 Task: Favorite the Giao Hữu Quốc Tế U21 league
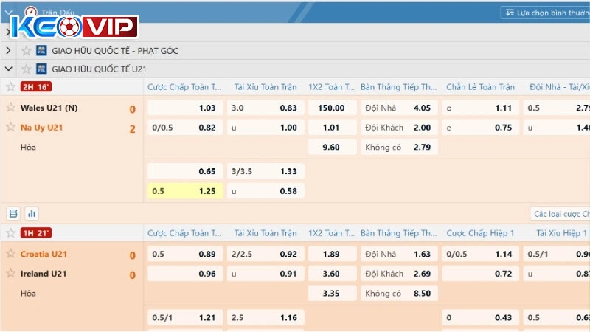tap(27, 69)
